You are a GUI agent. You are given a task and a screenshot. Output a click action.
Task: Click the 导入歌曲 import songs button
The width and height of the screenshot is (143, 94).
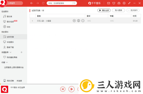click(118, 10)
